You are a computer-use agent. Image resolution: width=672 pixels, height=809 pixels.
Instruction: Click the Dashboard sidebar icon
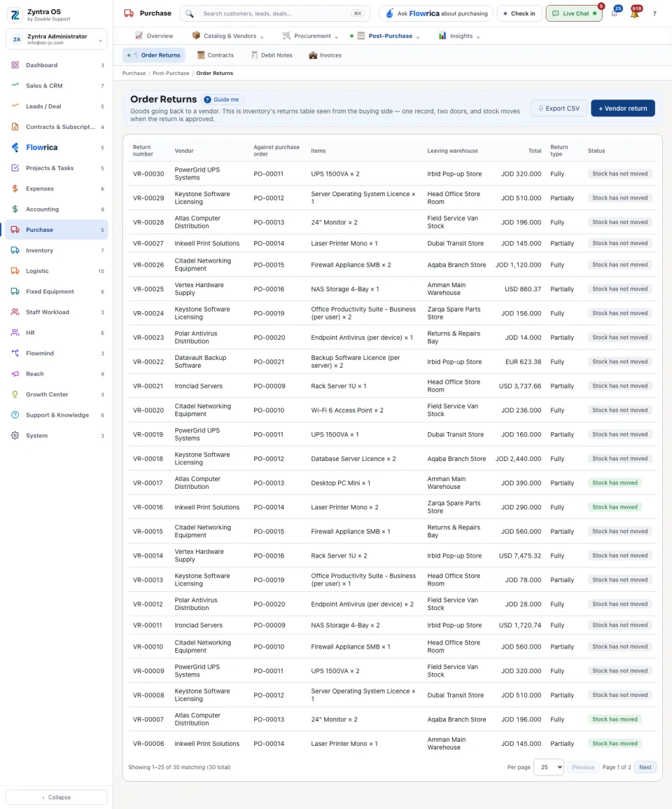point(15,65)
